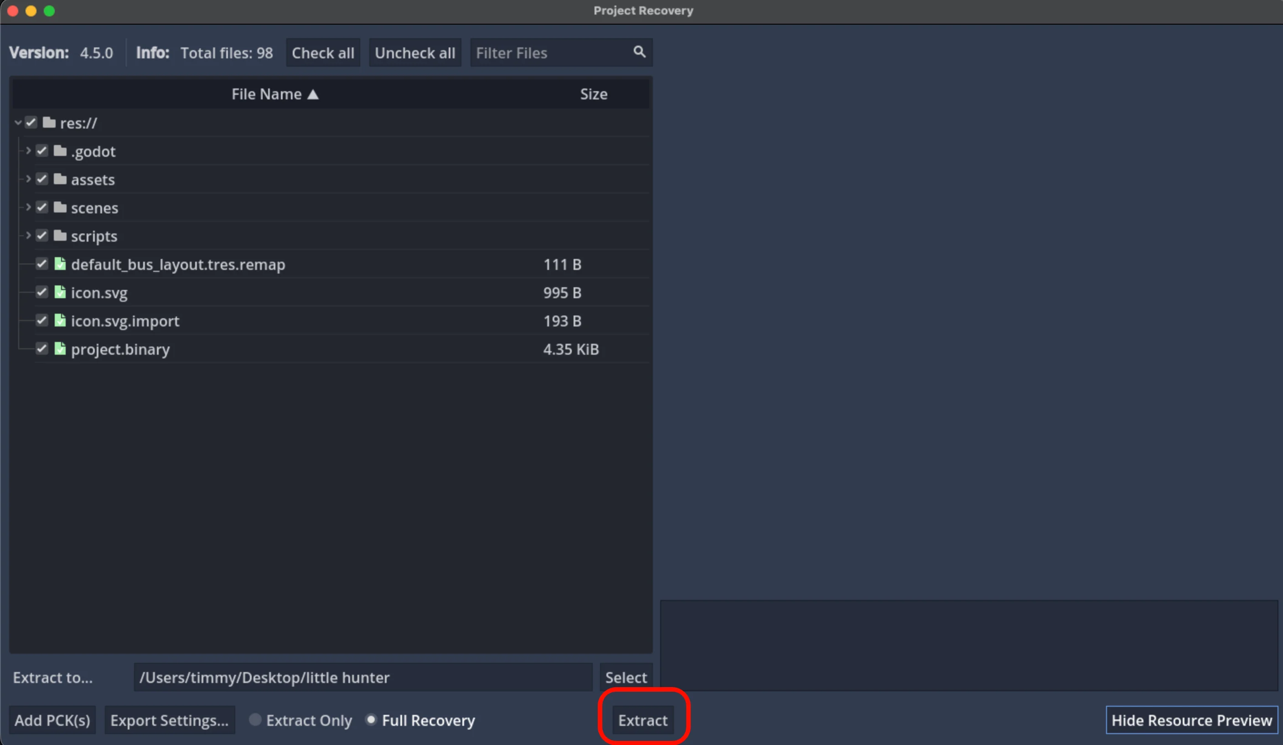Click the search magnifier icon in Filter Files
This screenshot has height=745, width=1283.
click(x=640, y=52)
